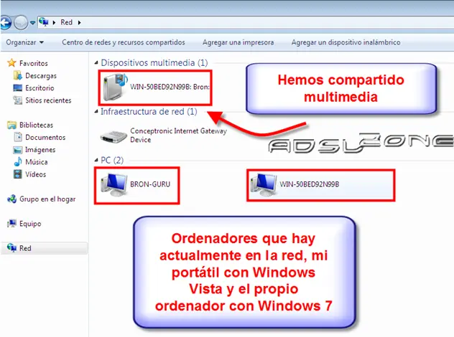Click the Equipo computer icon
Viewport: 454px width, 337px height.
[x=11, y=224]
